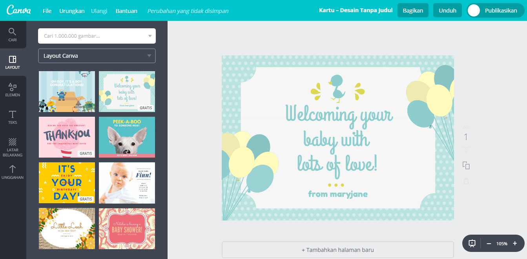Image resolution: width=527 pixels, height=259 pixels.
Task: Click the duplicate page icon
Action: [466, 165]
